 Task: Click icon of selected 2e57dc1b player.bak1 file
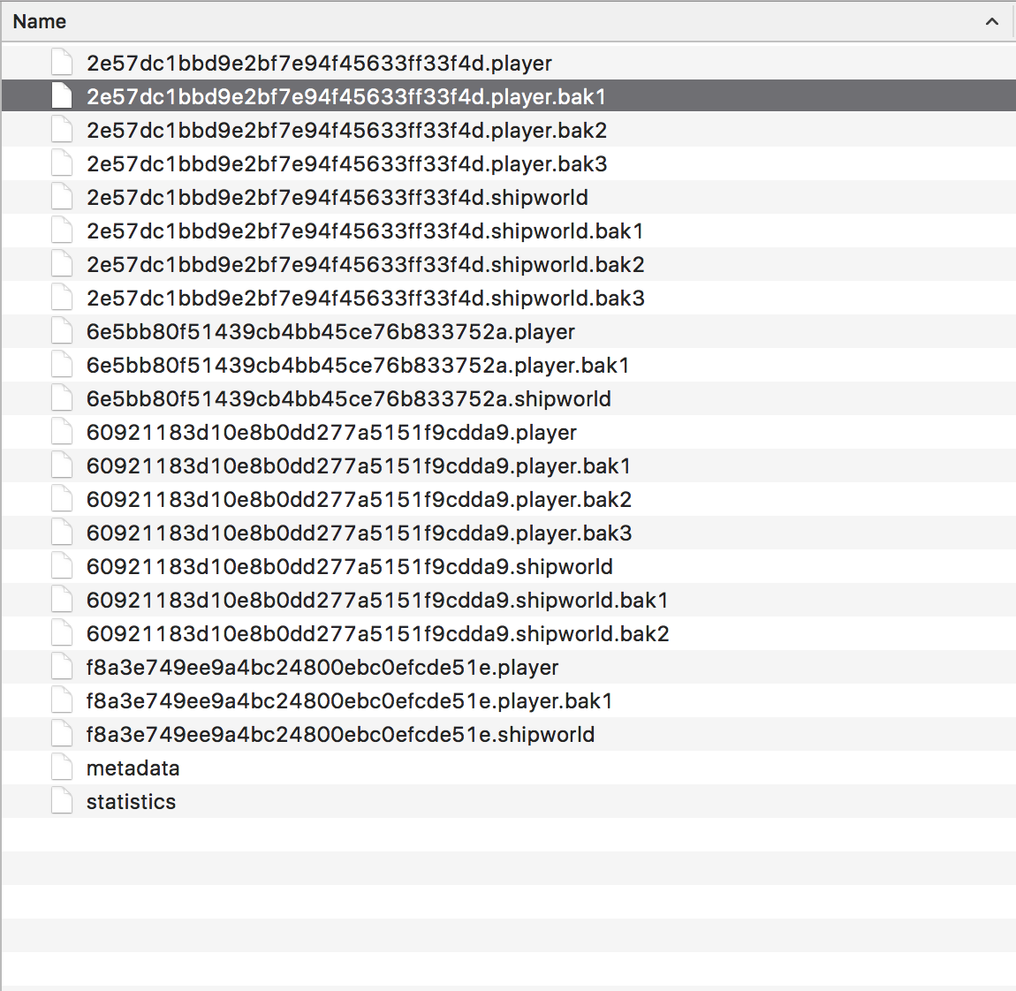(62, 96)
